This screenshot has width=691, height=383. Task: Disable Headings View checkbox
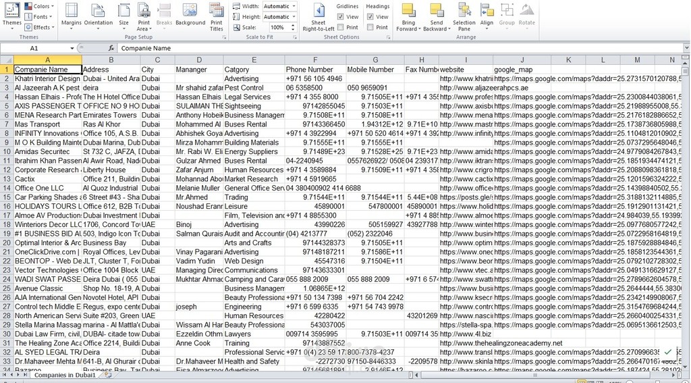(370, 17)
